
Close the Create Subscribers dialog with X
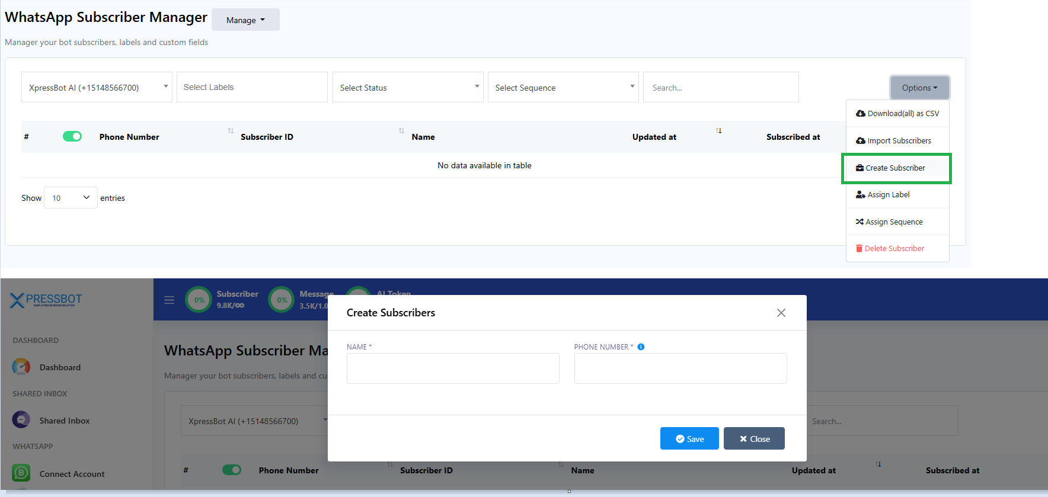coord(781,313)
